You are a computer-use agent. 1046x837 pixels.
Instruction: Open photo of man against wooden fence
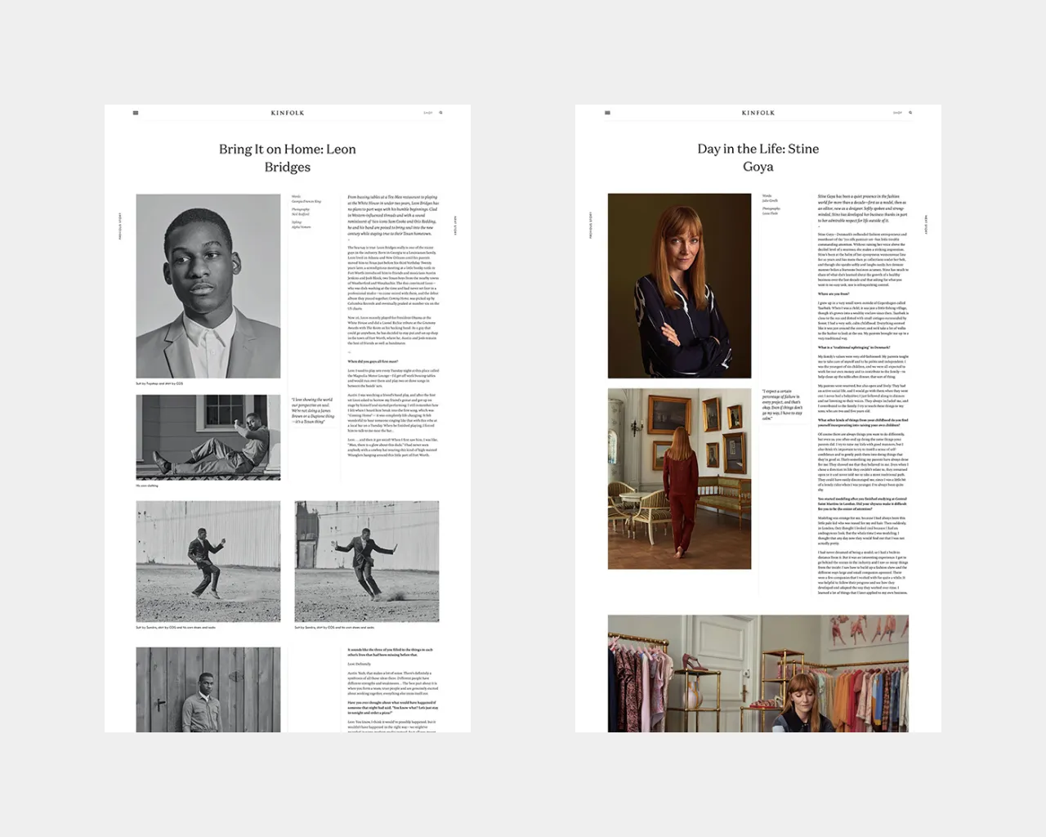(208, 690)
